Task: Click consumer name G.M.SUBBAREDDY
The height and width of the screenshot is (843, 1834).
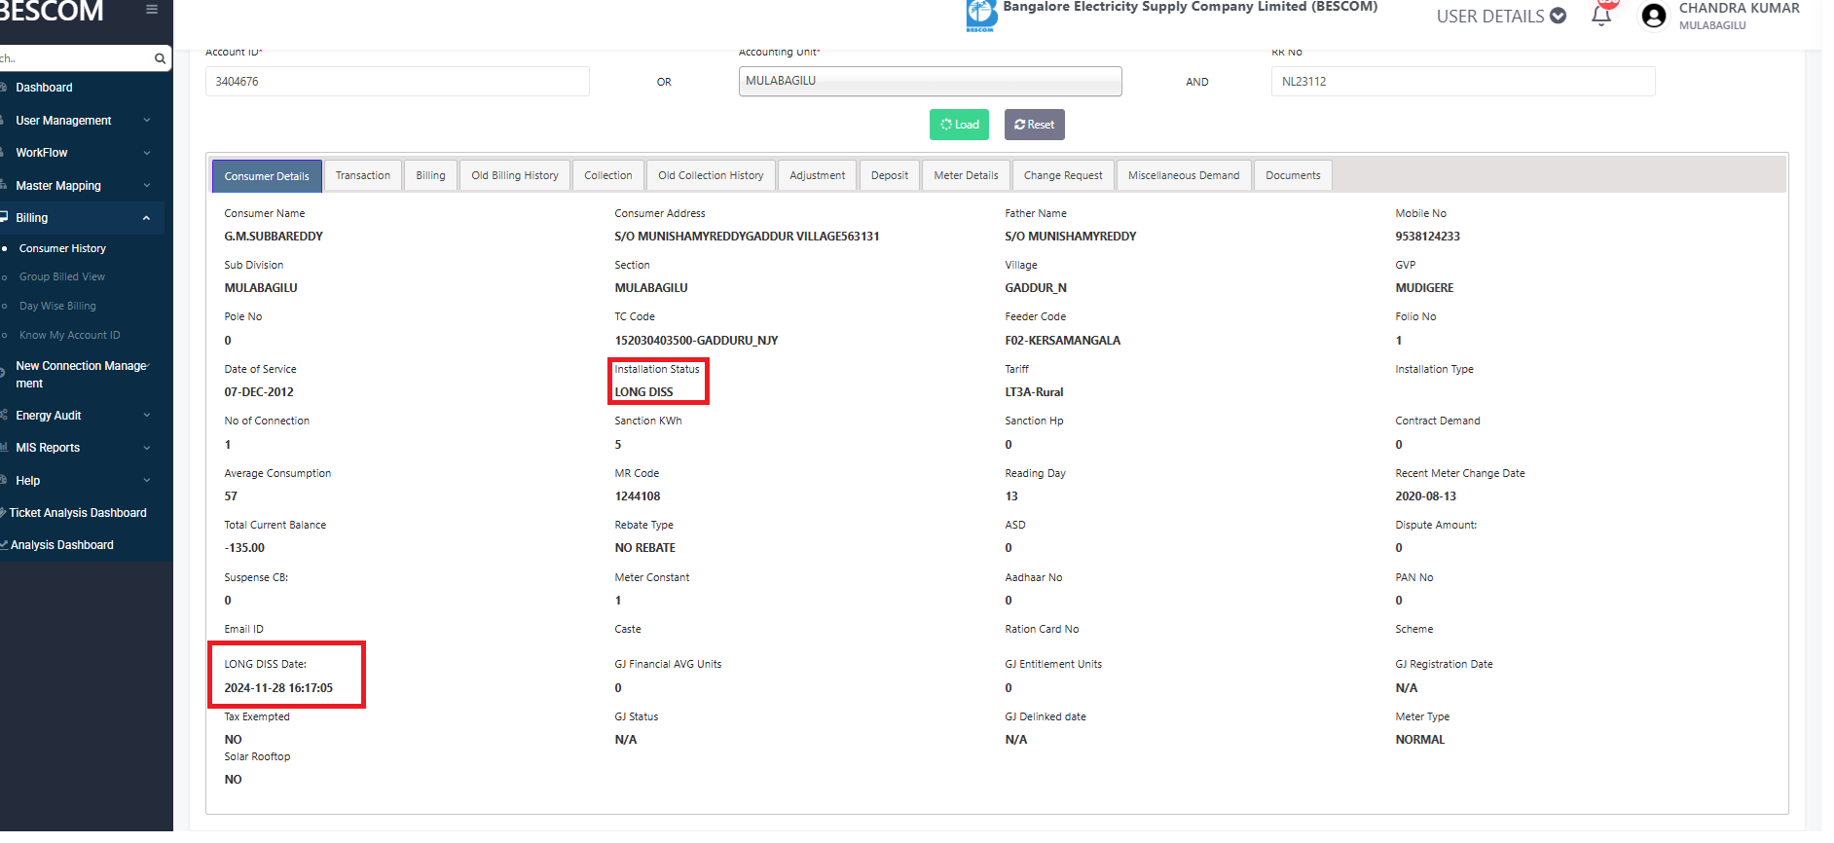Action: pyautogui.click(x=274, y=237)
